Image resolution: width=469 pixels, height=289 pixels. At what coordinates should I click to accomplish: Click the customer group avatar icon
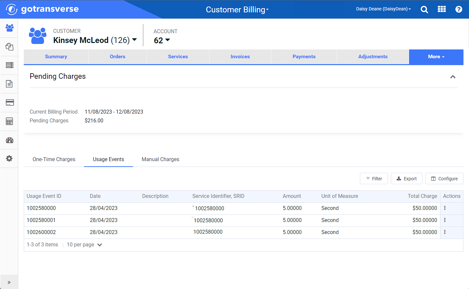(38, 35)
